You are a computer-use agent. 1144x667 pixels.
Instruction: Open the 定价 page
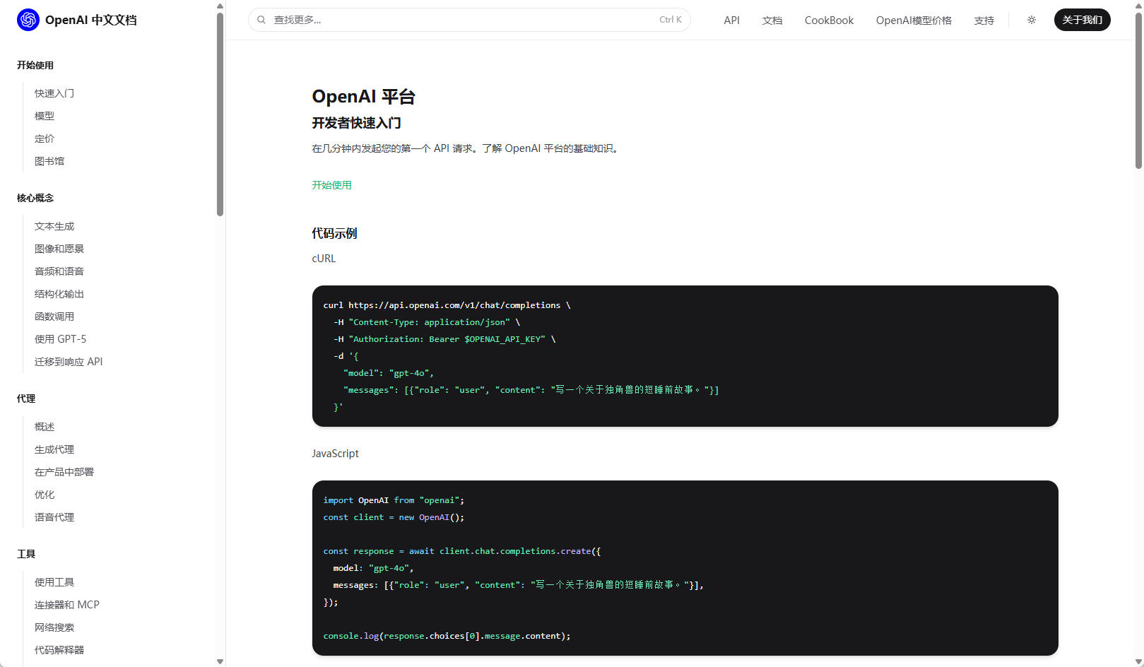[x=44, y=138]
